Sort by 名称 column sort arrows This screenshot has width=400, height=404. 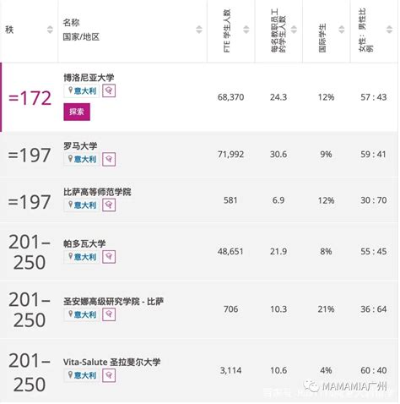pyautogui.click(x=199, y=30)
